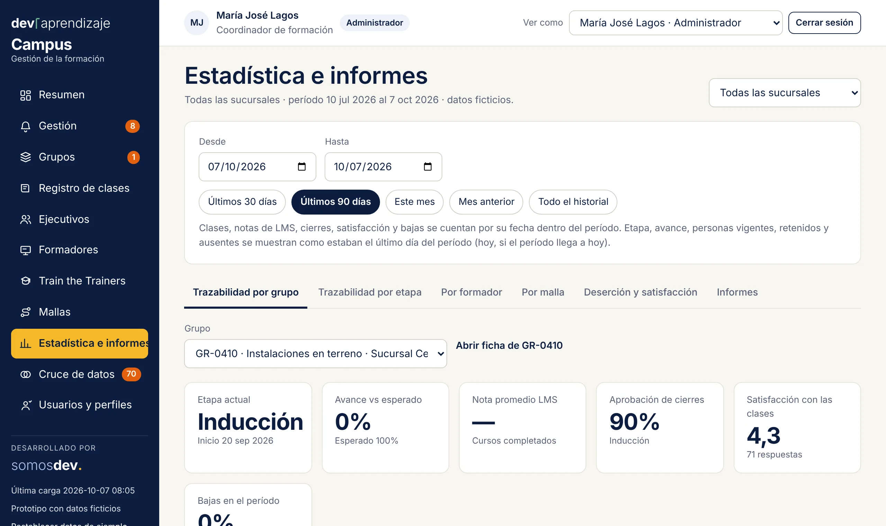
Task: Select the Mes anterior filter
Action: [x=486, y=202]
